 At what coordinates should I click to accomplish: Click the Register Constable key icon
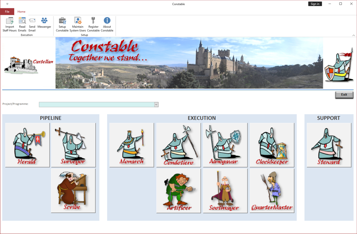tap(93, 24)
